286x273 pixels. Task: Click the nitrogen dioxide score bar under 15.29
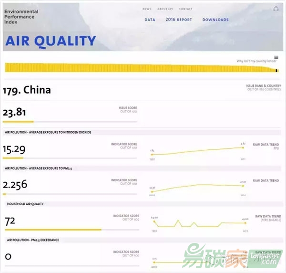(70, 157)
